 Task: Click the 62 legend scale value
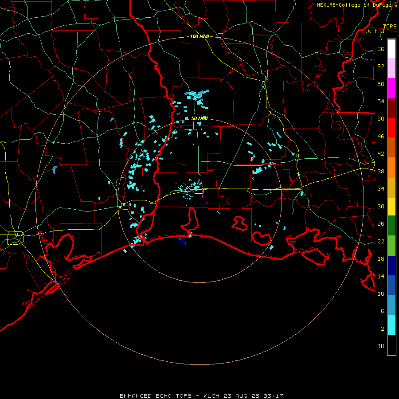381,66
